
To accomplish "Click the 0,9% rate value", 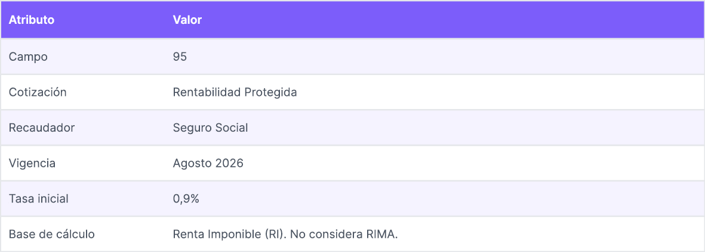I will pyautogui.click(x=186, y=198).
